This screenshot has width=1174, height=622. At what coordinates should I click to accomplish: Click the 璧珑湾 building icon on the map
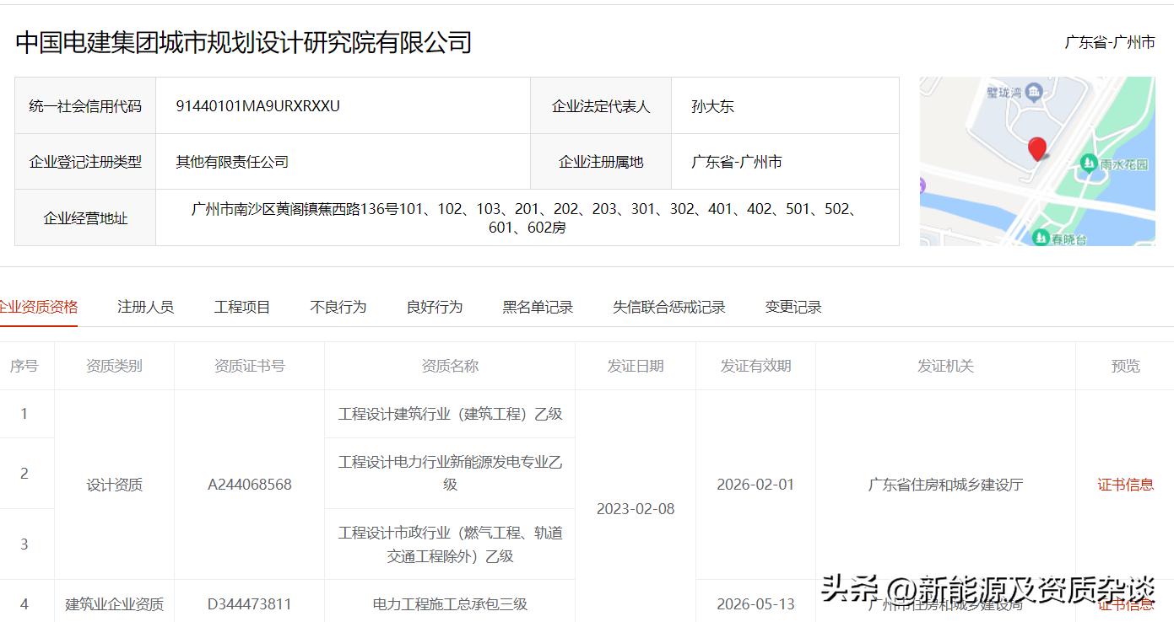(1033, 91)
